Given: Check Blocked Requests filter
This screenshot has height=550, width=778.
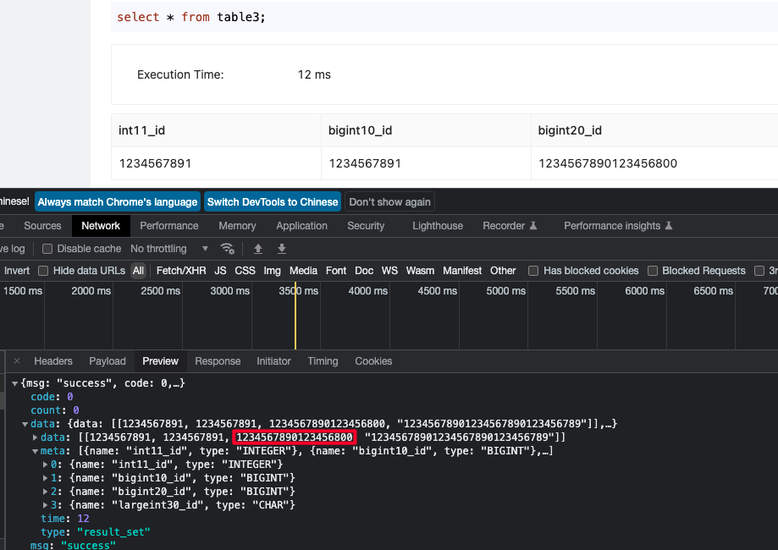Looking at the screenshot, I should pyautogui.click(x=653, y=271).
